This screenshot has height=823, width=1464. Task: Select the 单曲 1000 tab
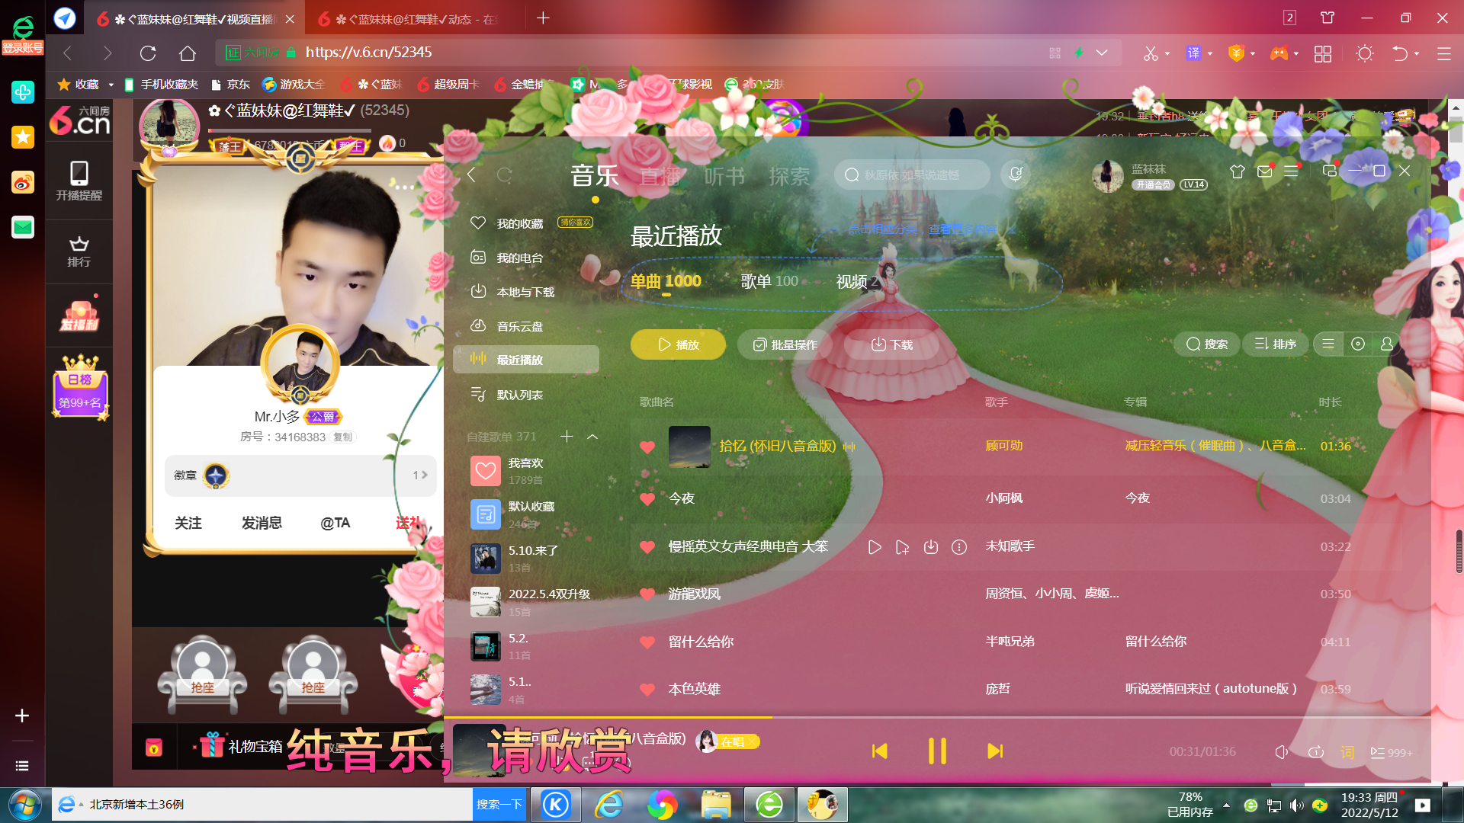[666, 281]
